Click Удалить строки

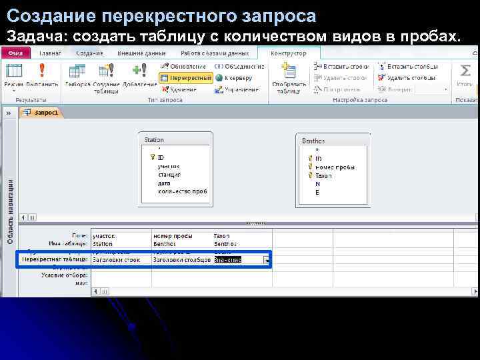(341, 78)
